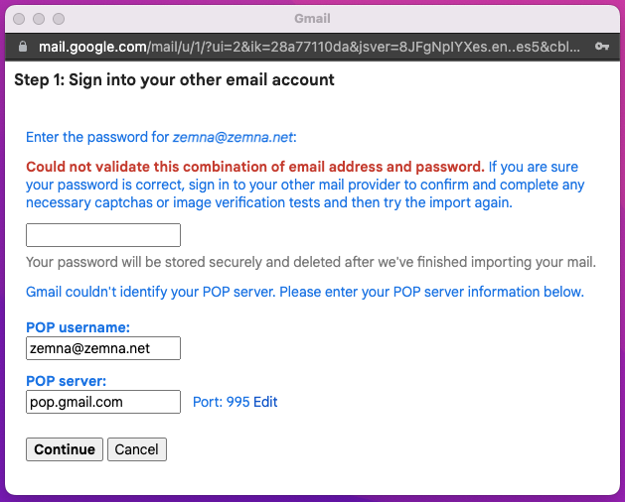Click the Gmail window title
The width and height of the screenshot is (625, 502).
[x=312, y=18]
